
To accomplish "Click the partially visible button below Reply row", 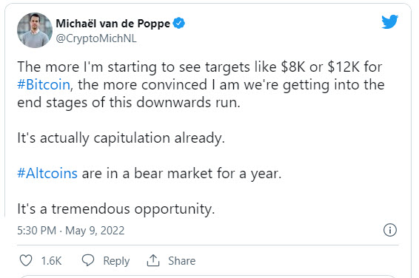I will [208, 277].
